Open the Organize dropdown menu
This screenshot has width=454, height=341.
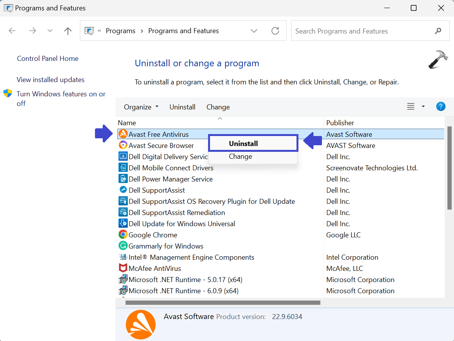[x=141, y=107]
